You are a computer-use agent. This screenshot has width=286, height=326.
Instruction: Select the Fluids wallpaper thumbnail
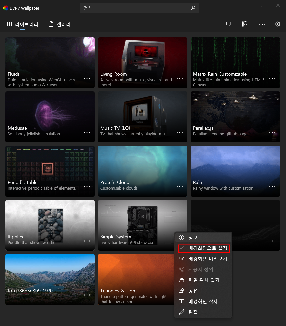[50, 63]
